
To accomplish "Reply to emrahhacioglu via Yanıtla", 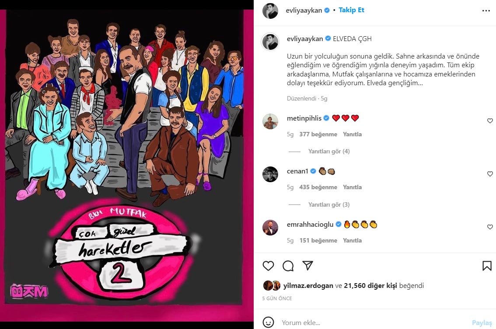I will [x=353, y=240].
